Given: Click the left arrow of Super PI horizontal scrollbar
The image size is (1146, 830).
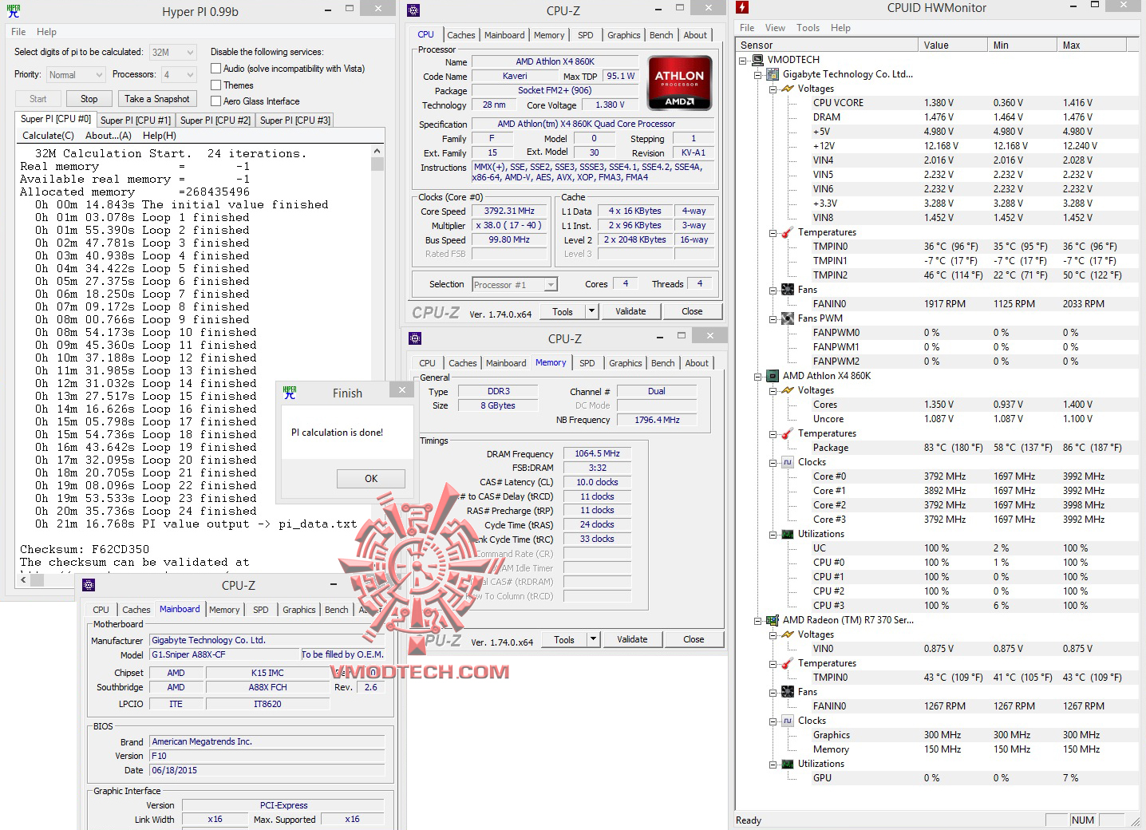Looking at the screenshot, I should click(23, 580).
